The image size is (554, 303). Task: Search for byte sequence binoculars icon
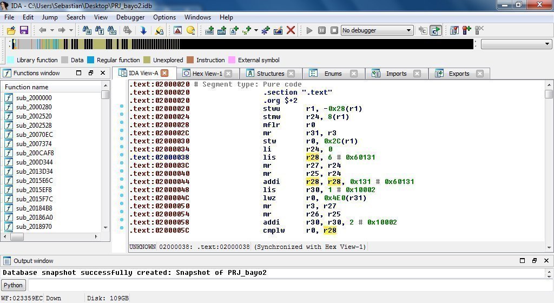tap(112, 30)
